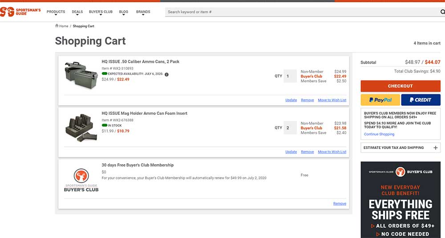Screen dimensions: 445x238
Task: Click the Checkout button
Action: 400,86
